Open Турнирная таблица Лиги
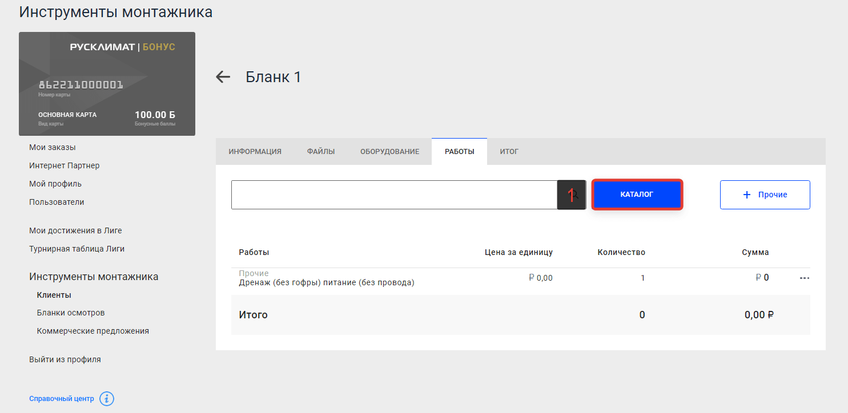This screenshot has height=413, width=848. (77, 249)
